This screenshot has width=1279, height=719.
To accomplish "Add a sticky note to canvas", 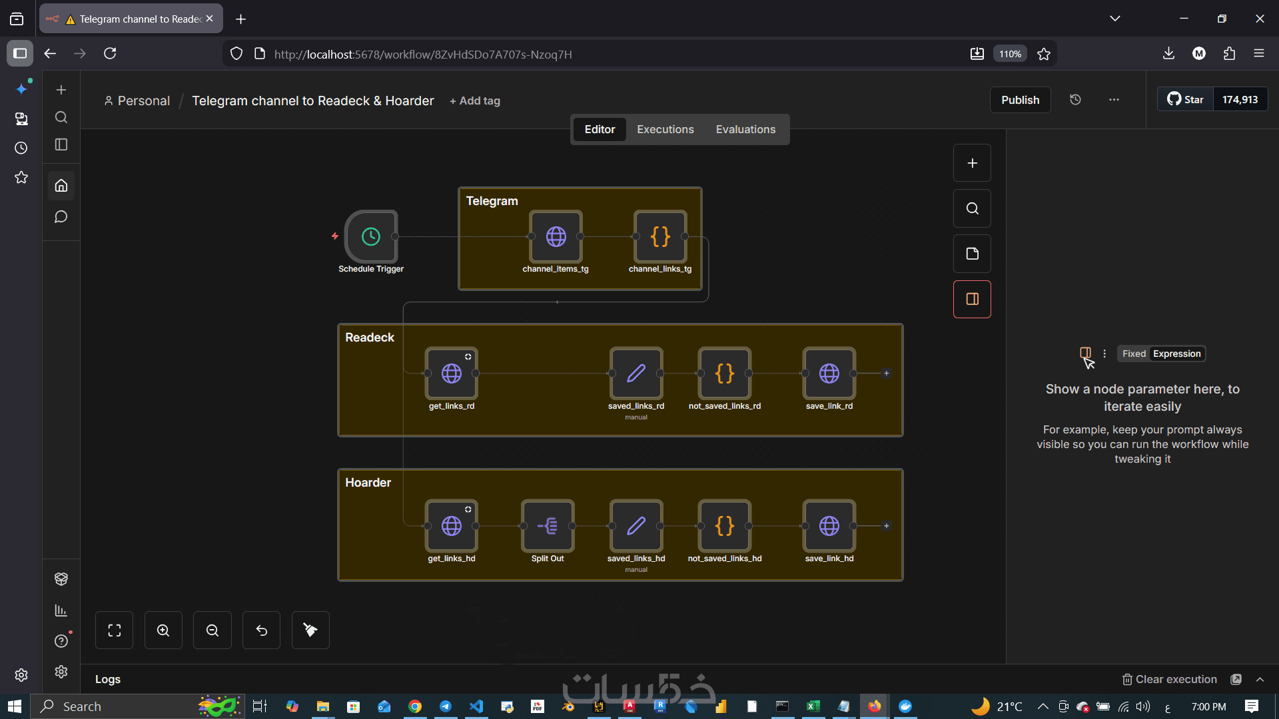I will (x=972, y=254).
